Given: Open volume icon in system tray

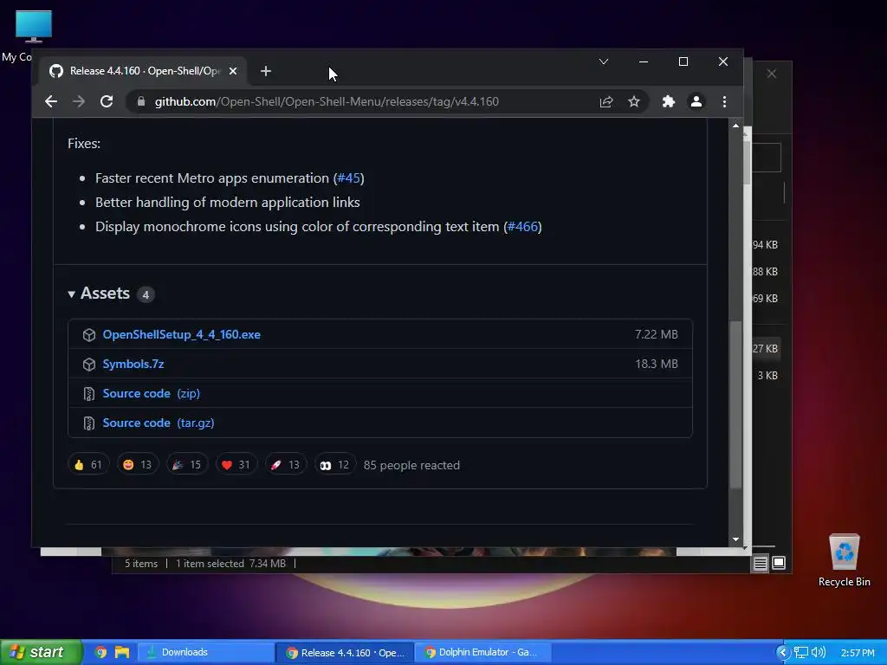Looking at the screenshot, I should tap(818, 653).
